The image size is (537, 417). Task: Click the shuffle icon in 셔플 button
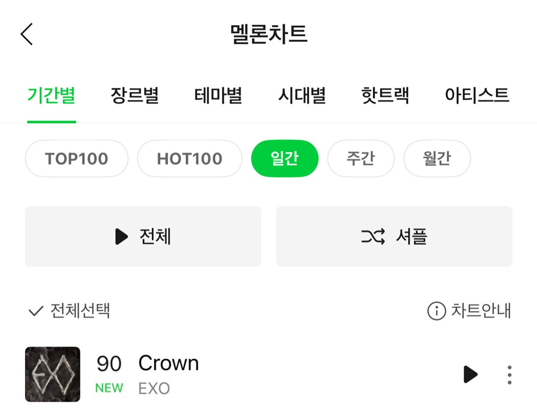pyautogui.click(x=373, y=236)
